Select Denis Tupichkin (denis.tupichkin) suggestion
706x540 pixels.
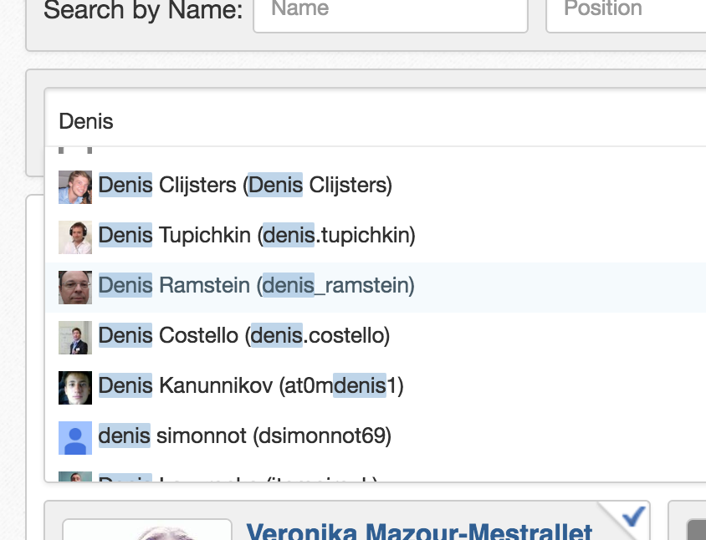(376, 237)
